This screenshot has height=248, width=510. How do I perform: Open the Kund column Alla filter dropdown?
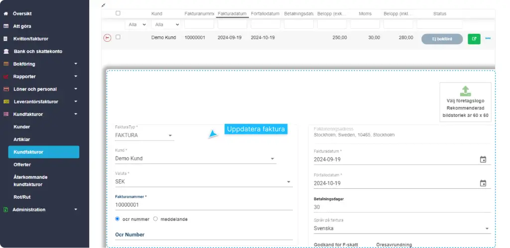166,25
